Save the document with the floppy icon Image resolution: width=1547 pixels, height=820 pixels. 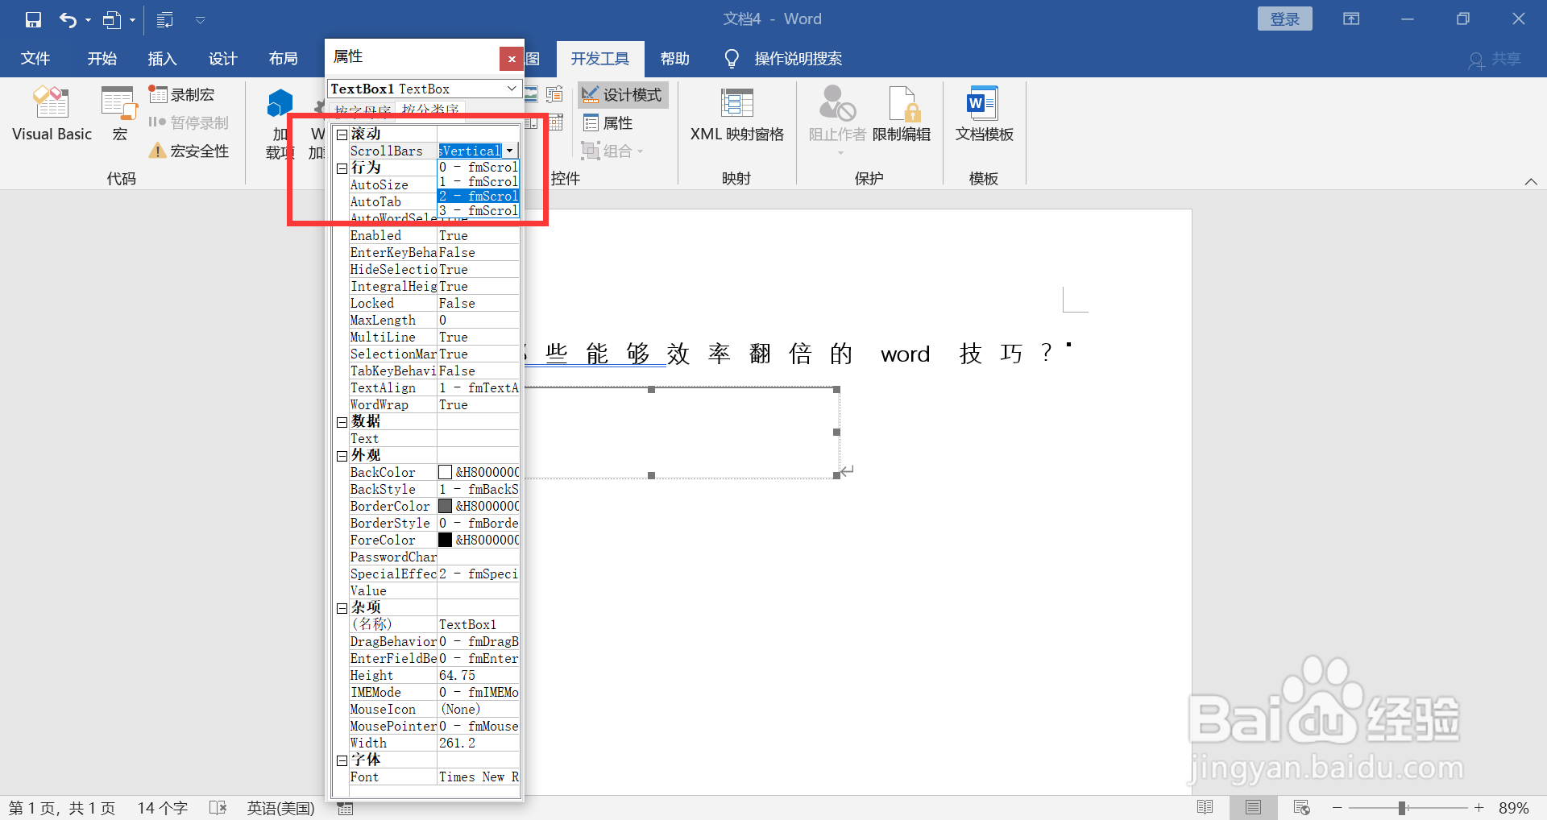click(33, 19)
